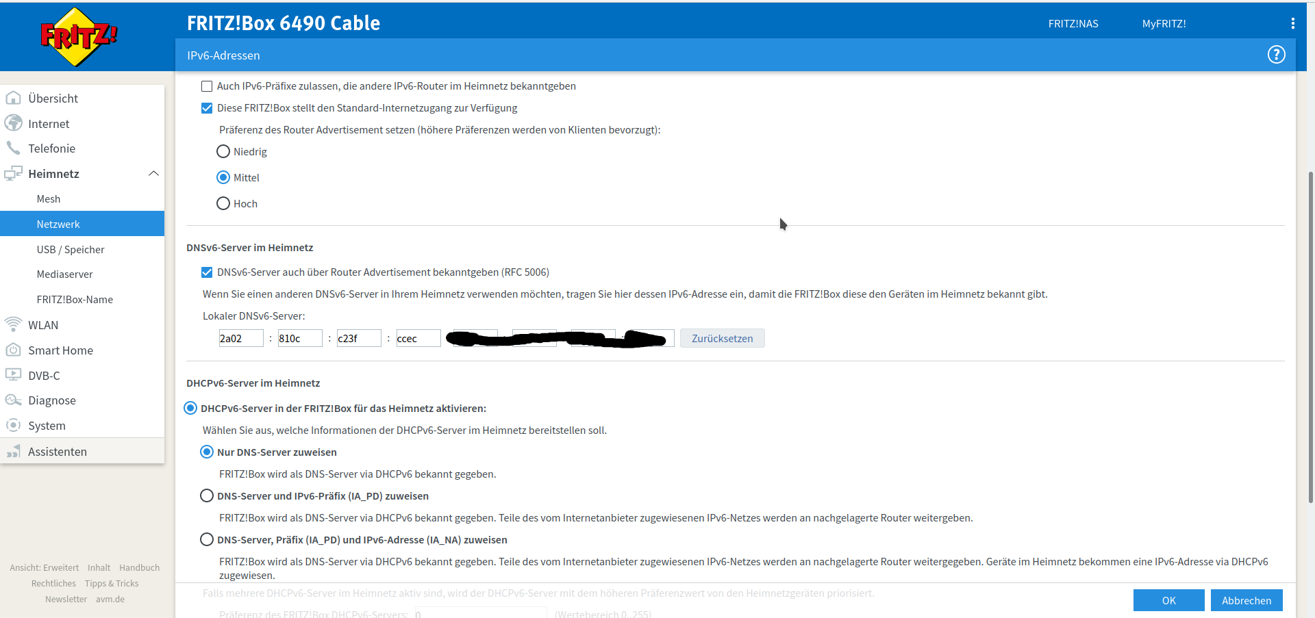Click the Assistenten wizard icon

[x=13, y=451]
